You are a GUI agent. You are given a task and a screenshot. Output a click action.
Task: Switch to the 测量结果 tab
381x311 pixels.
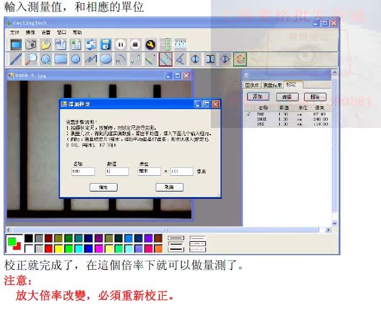pyautogui.click(x=273, y=85)
